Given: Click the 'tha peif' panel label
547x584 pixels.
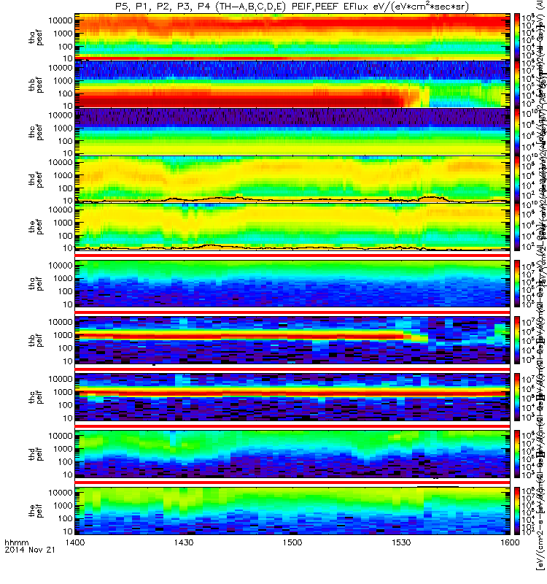Looking at the screenshot, I should [36, 283].
